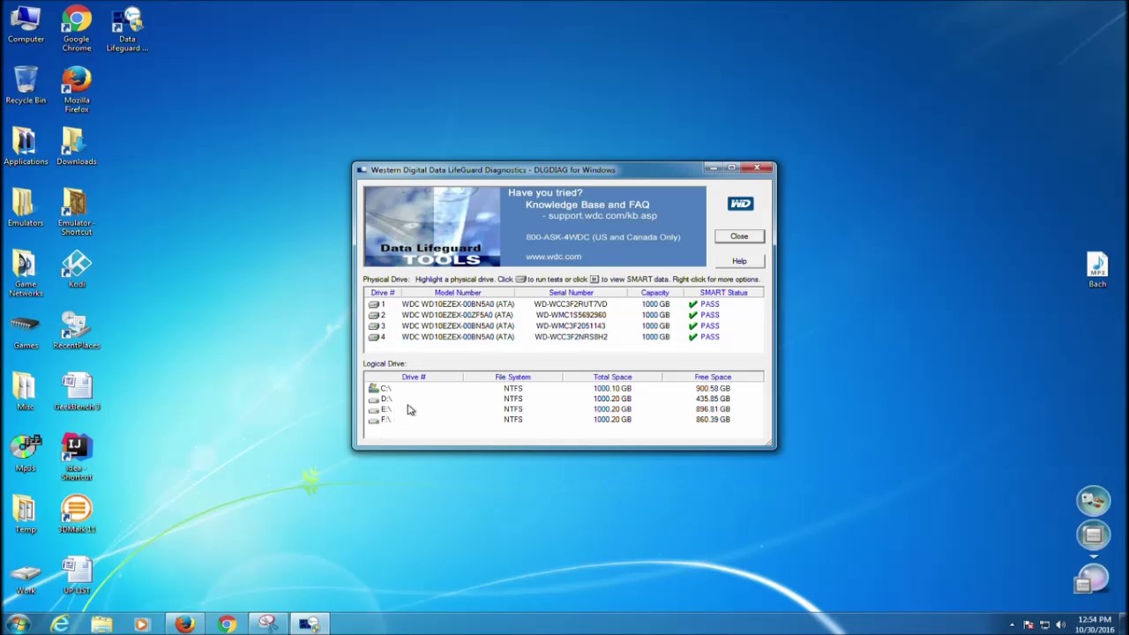Click the Total Space column header
The image size is (1129, 635).
click(612, 377)
